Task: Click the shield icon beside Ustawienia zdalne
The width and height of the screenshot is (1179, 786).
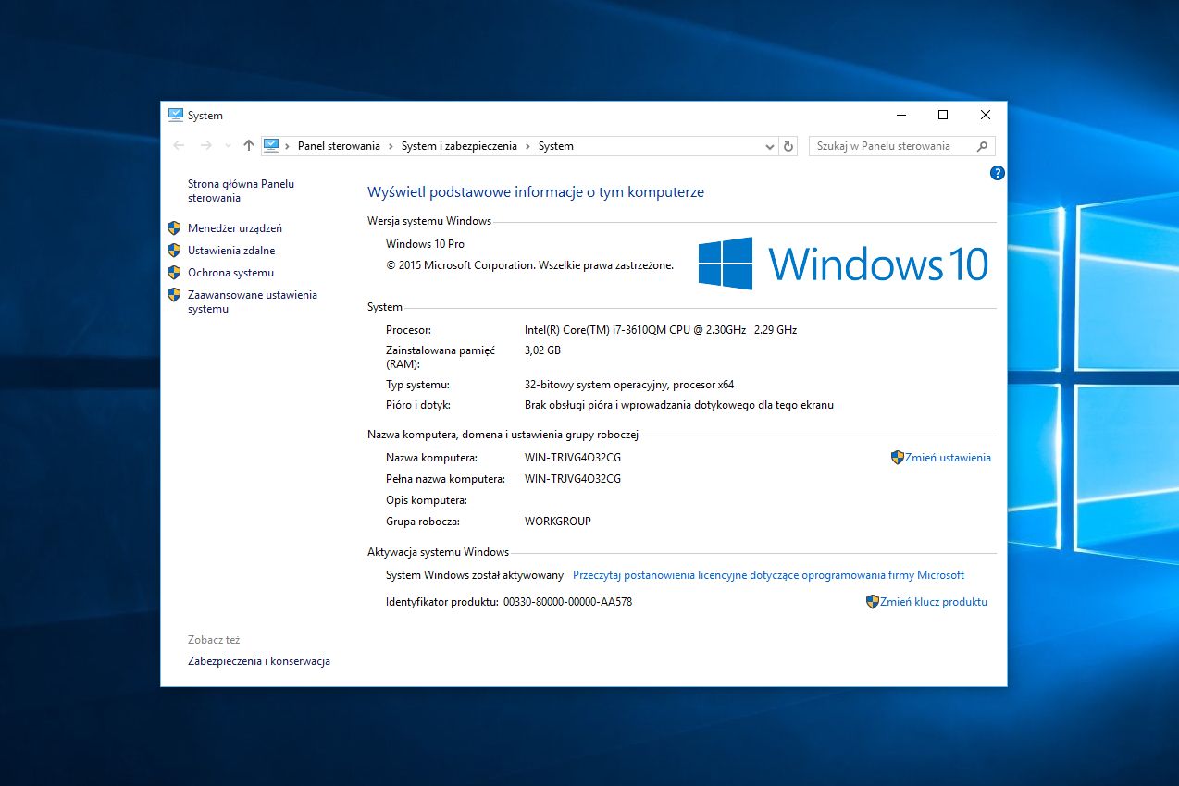Action: [x=173, y=250]
